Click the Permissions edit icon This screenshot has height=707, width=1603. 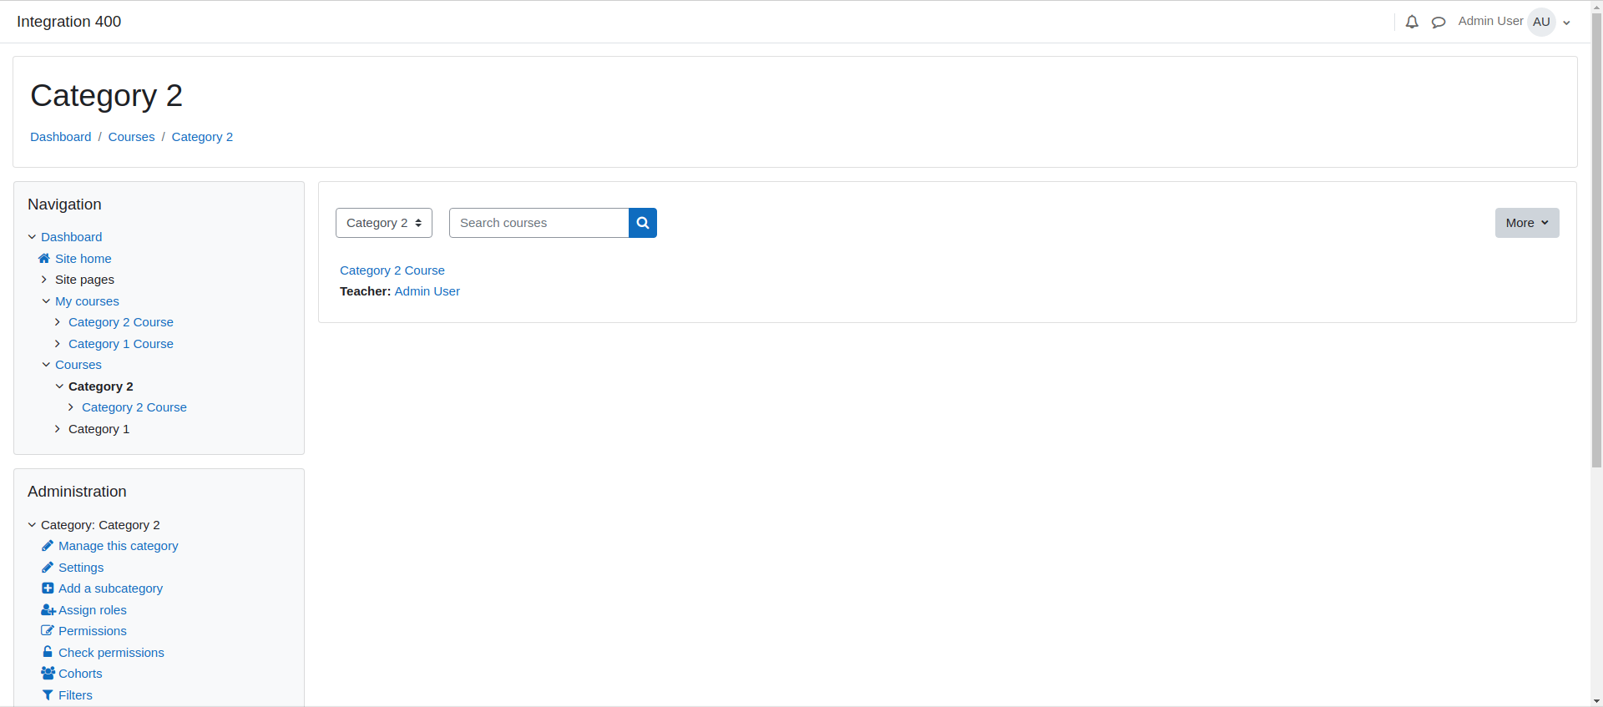coord(48,631)
